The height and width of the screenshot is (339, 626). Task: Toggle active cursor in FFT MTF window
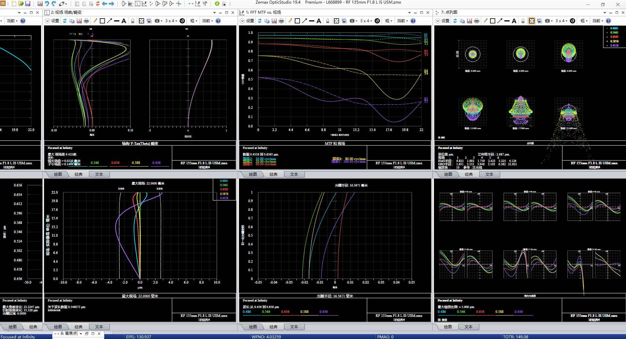[336, 21]
